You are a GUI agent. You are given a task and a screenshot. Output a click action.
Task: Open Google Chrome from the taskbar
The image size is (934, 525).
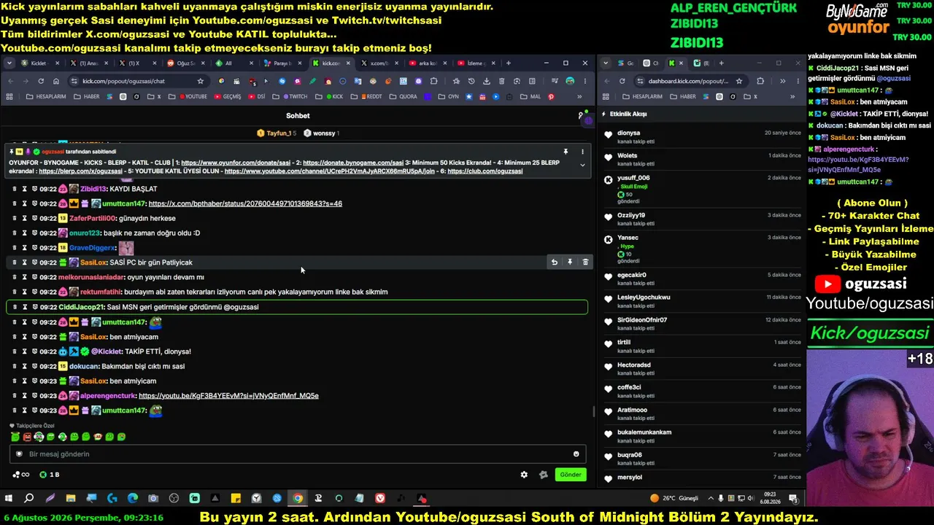coord(298,499)
